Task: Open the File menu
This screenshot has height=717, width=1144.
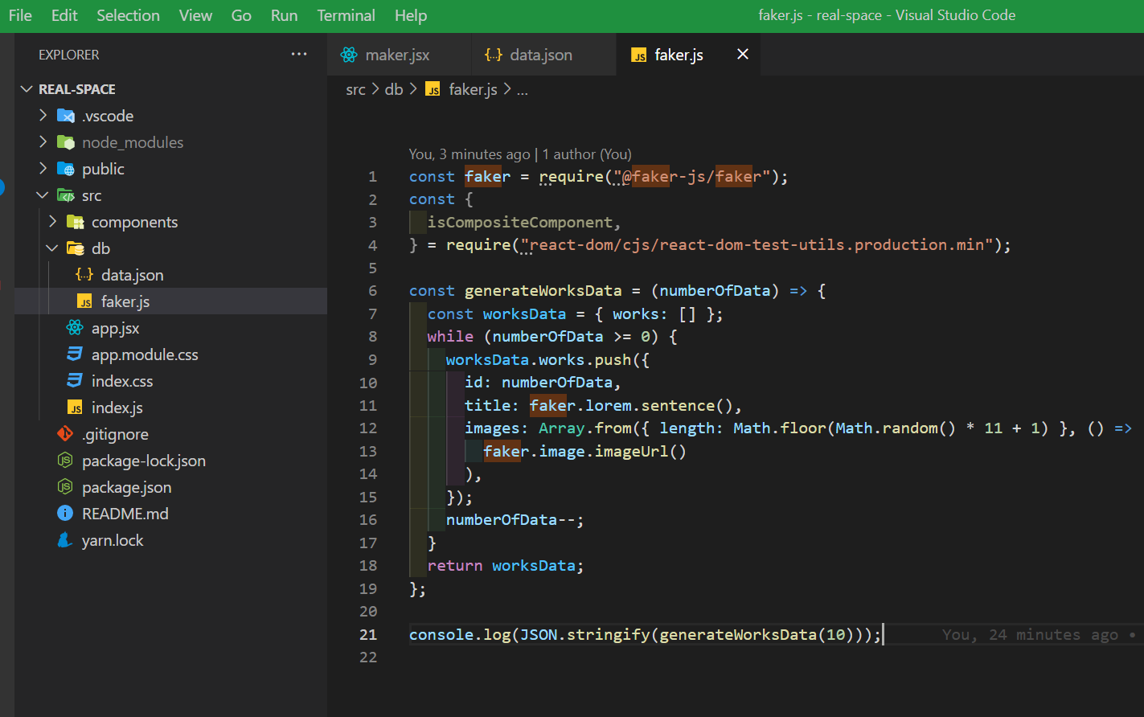Action: pos(20,15)
